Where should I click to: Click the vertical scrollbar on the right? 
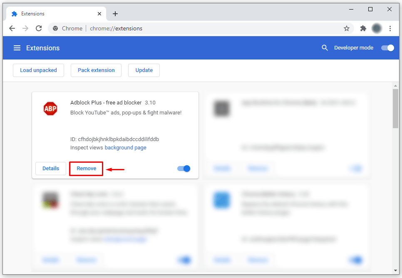coord(395,104)
